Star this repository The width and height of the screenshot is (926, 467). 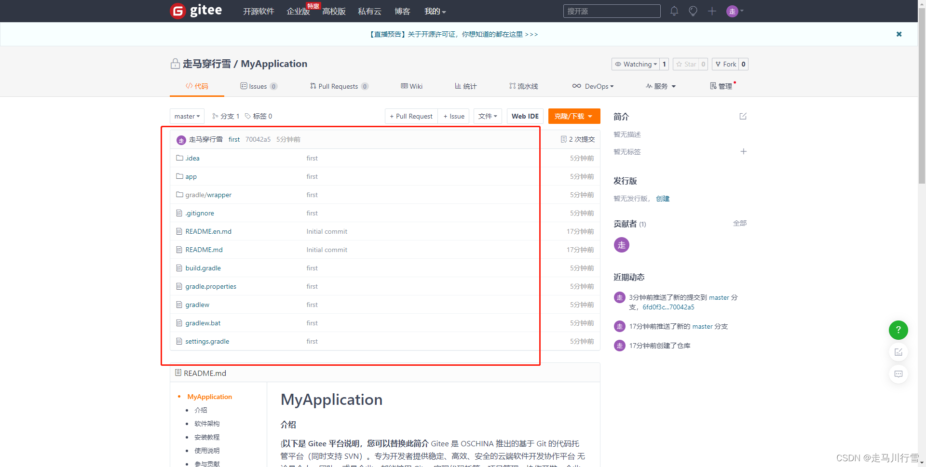(x=686, y=64)
